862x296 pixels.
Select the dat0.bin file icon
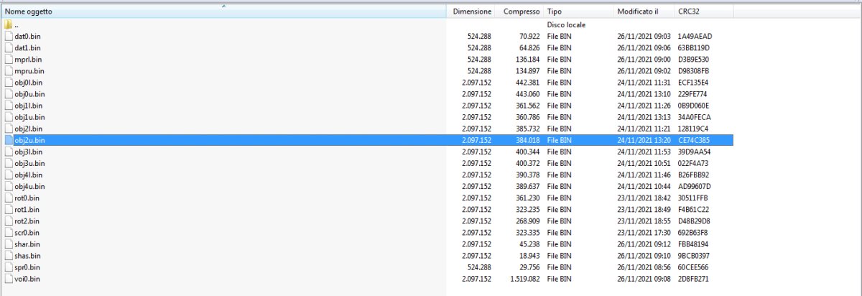point(8,36)
